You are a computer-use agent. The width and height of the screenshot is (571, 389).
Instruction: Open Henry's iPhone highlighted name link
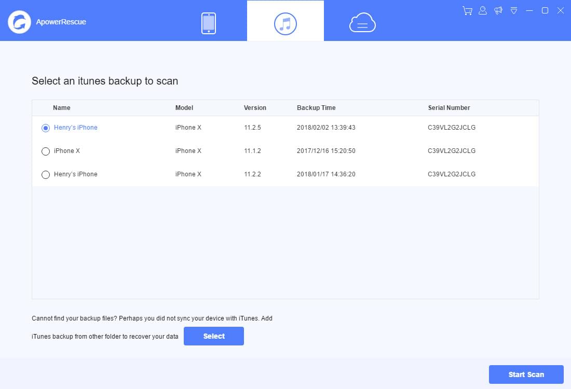(x=75, y=127)
